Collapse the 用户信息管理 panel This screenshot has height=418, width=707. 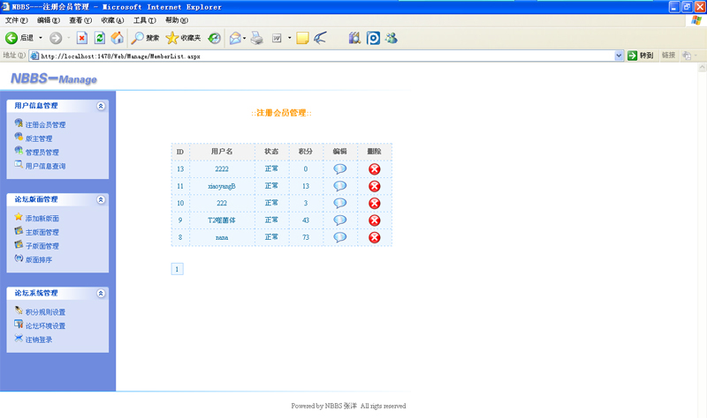(x=101, y=106)
